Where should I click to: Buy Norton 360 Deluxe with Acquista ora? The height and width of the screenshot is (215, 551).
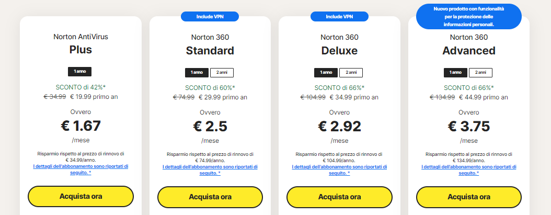(339, 197)
